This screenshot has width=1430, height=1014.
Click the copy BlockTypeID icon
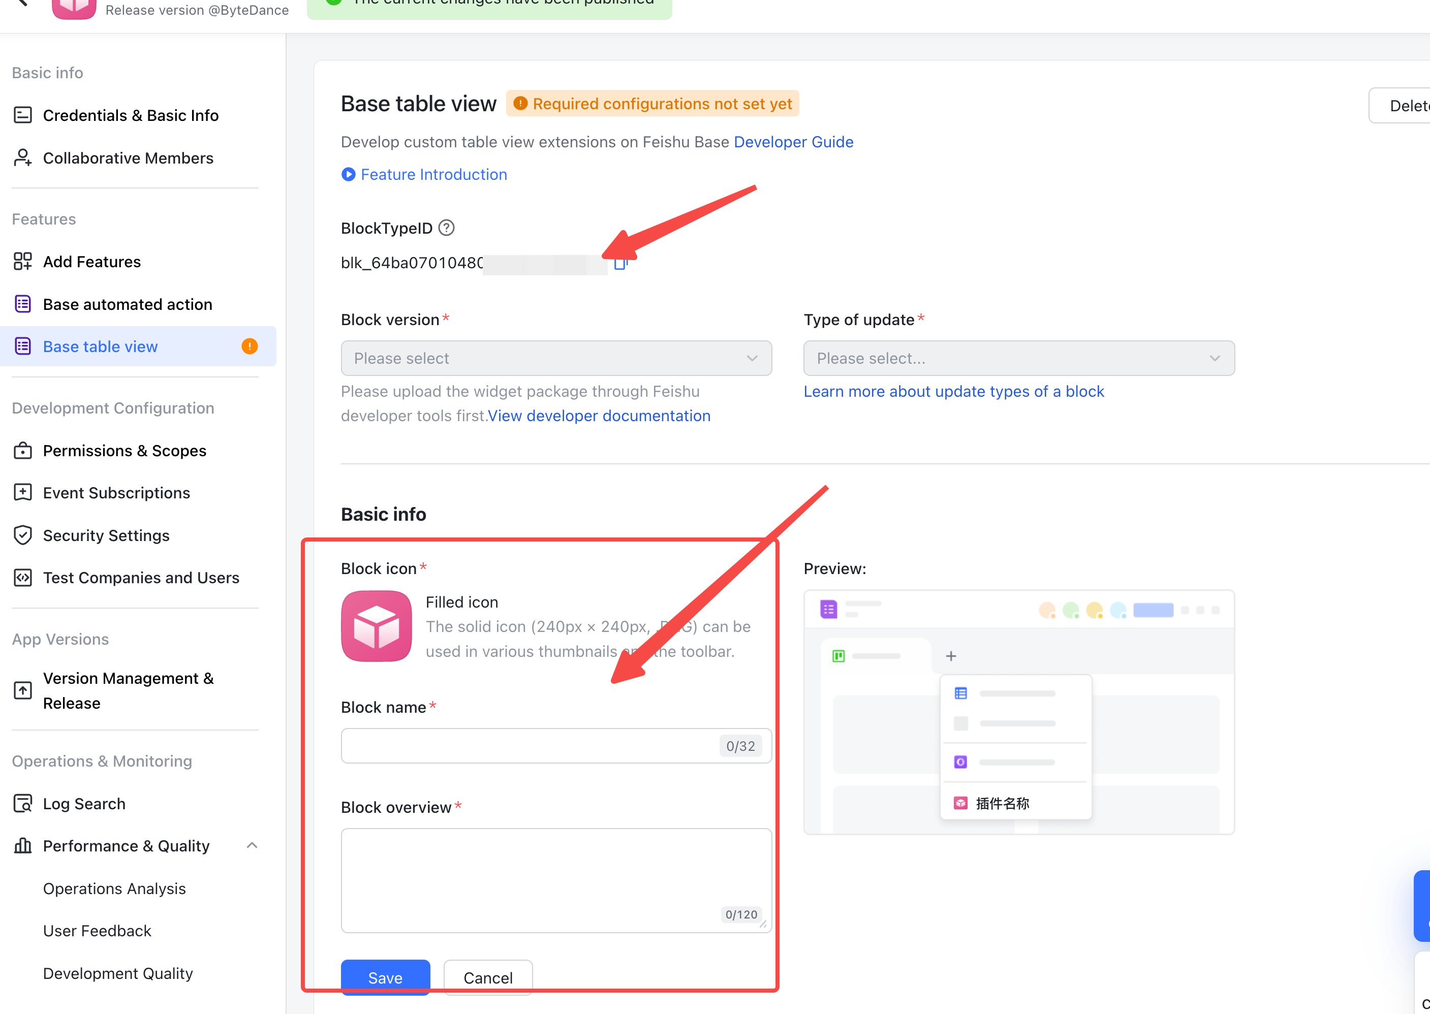pos(620,264)
